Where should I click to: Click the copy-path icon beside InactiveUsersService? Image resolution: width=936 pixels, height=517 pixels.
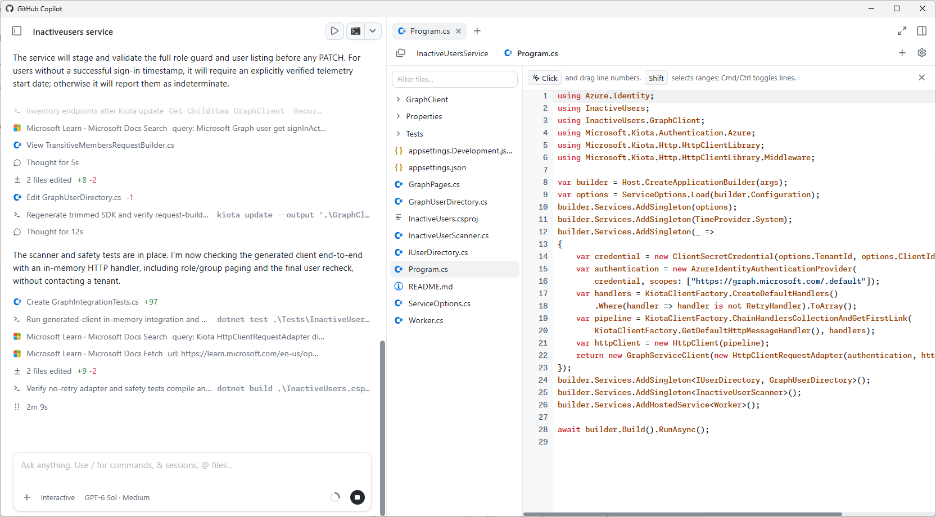click(x=401, y=53)
